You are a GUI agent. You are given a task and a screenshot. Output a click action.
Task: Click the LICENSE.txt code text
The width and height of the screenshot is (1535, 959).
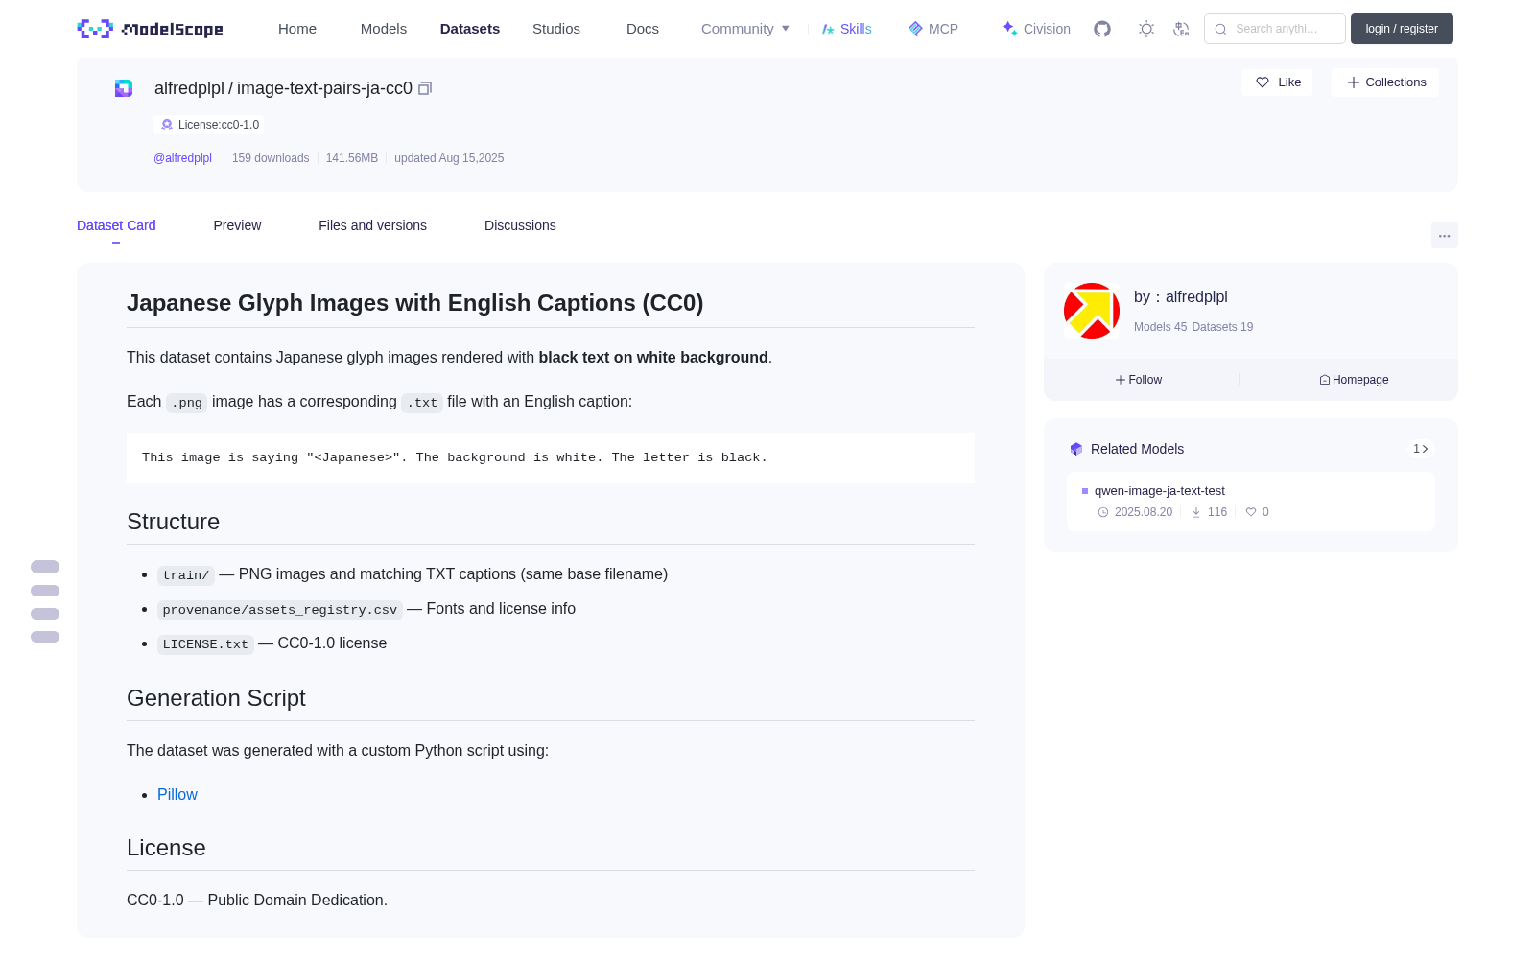pyautogui.click(x=205, y=644)
